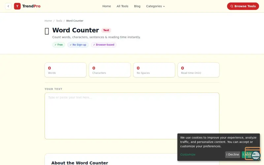Click I Decline on cookie banner
This screenshot has height=165, width=264.
233,154
